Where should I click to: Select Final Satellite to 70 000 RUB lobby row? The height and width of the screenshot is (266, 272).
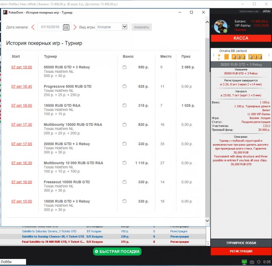[103, 242]
